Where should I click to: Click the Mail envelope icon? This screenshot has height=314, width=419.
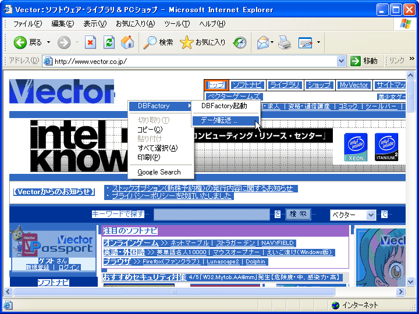pyautogui.click(x=262, y=42)
